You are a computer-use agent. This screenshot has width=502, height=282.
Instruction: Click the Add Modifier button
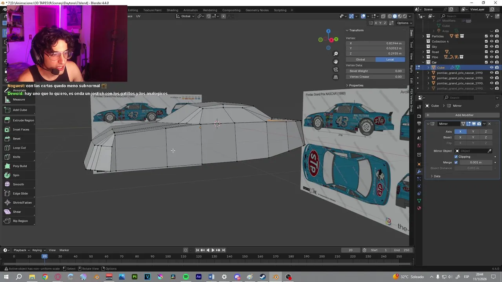(x=464, y=115)
